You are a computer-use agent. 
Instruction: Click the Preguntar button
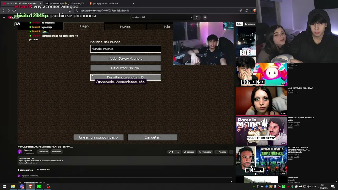point(221,152)
